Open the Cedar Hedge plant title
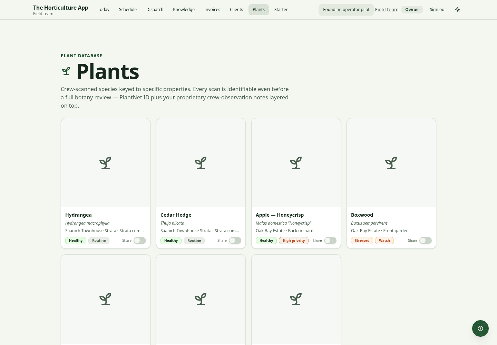This screenshot has width=497, height=345. click(x=176, y=215)
